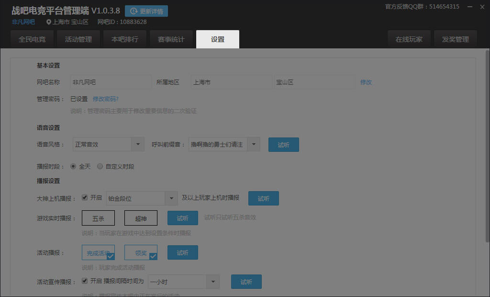Image resolution: width=490 pixels, height=297 pixels.
Task: Expand the 语音风格 dropdown arrow
Action: pos(138,144)
